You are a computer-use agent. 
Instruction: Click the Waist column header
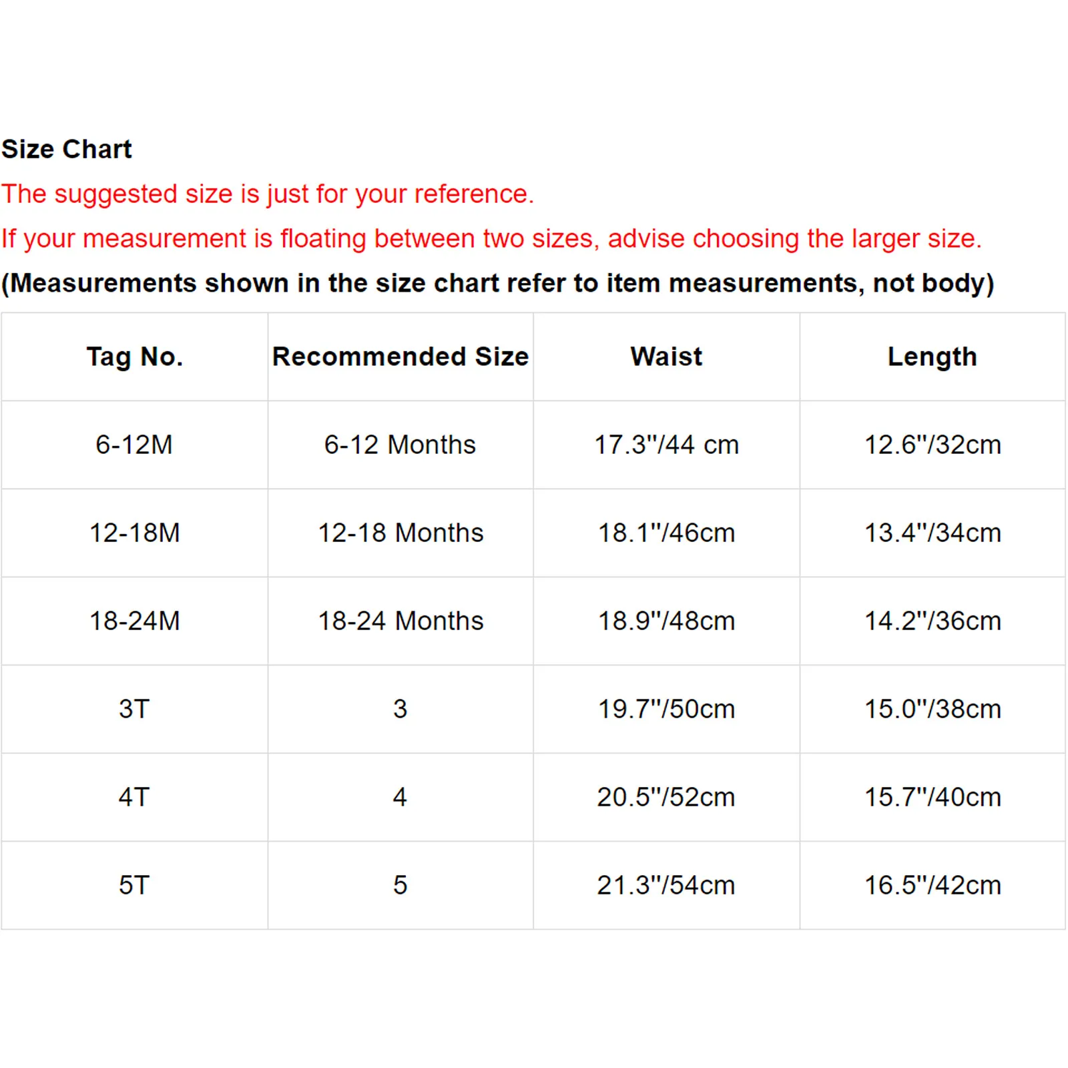coord(666,356)
